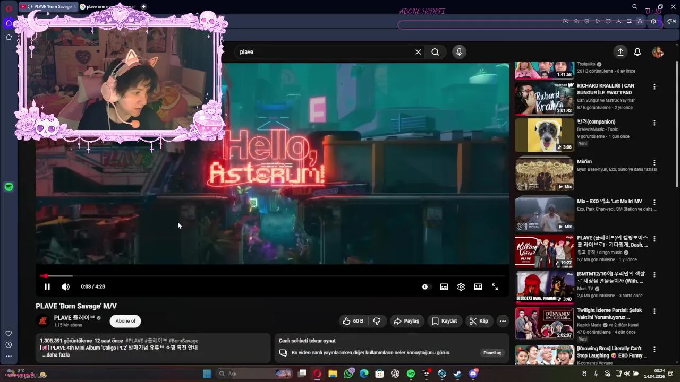Seek on the red video progress bar
680x382 pixels.
[x=272, y=276]
